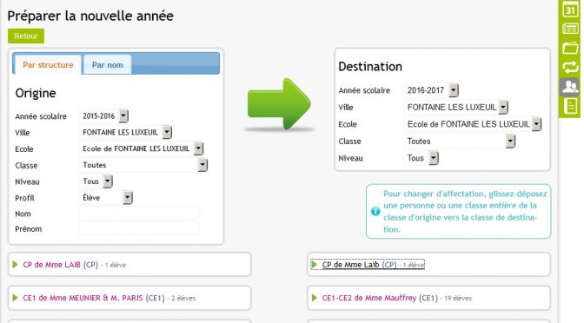The width and height of the screenshot is (584, 323).
Task: Select the users icon in sidebar
Action: point(570,87)
